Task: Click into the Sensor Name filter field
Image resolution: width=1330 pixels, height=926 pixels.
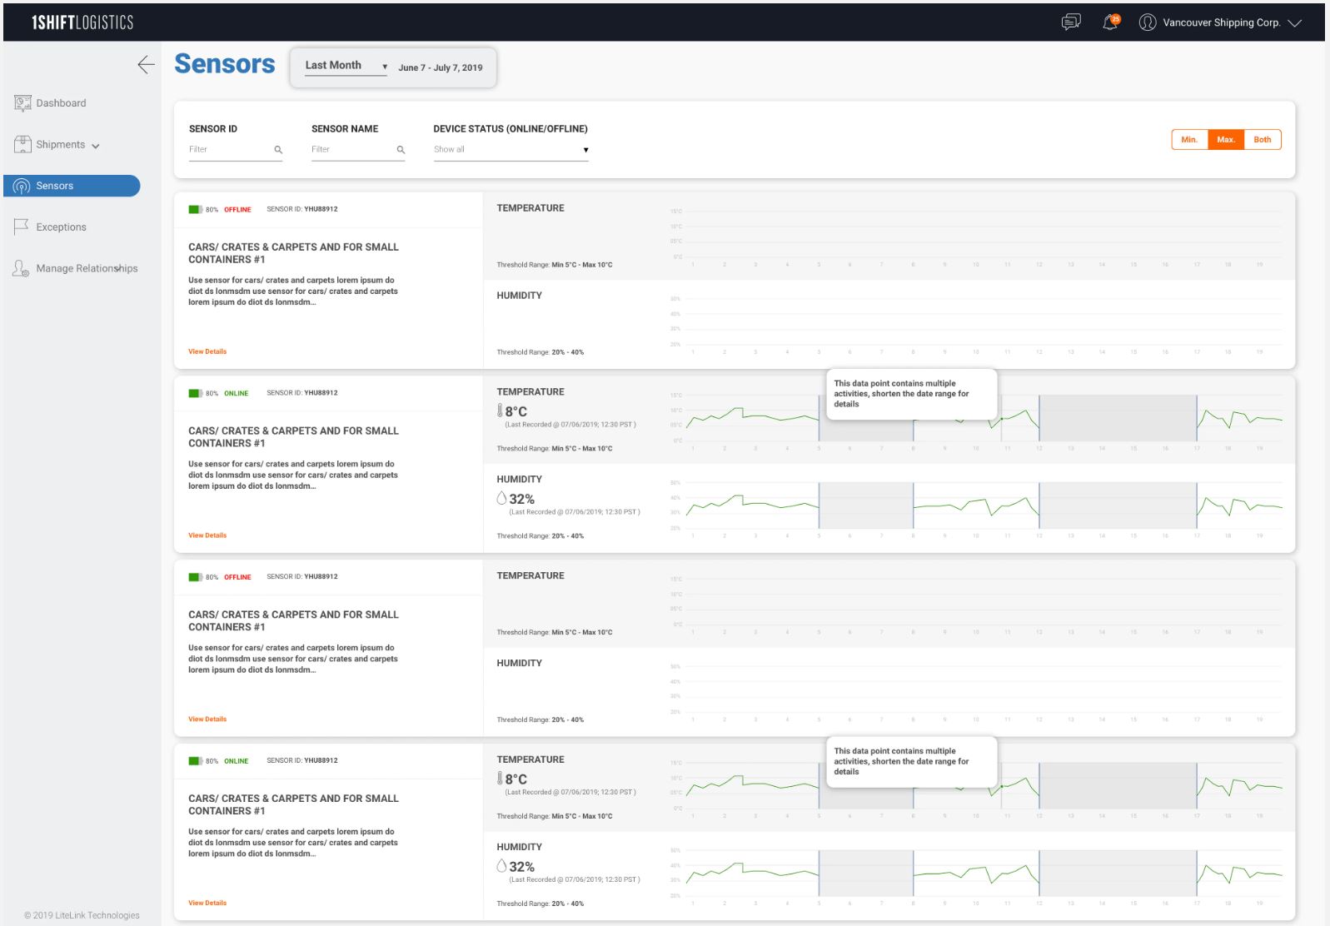Action: click(351, 150)
